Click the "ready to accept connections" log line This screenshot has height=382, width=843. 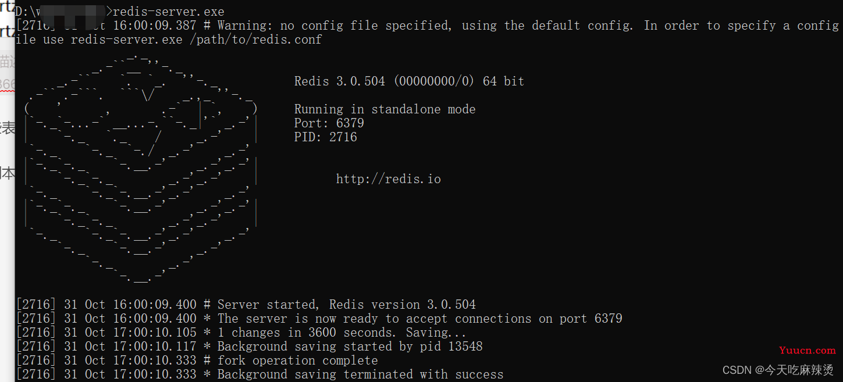tap(319, 319)
